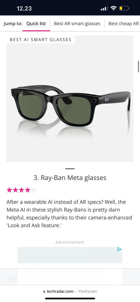
Task: Tap the Ray-Ban Meta description paragraph
Action: [x=69, y=214]
